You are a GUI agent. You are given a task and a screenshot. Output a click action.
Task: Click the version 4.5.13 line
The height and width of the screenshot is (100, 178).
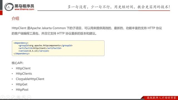click(34, 51)
